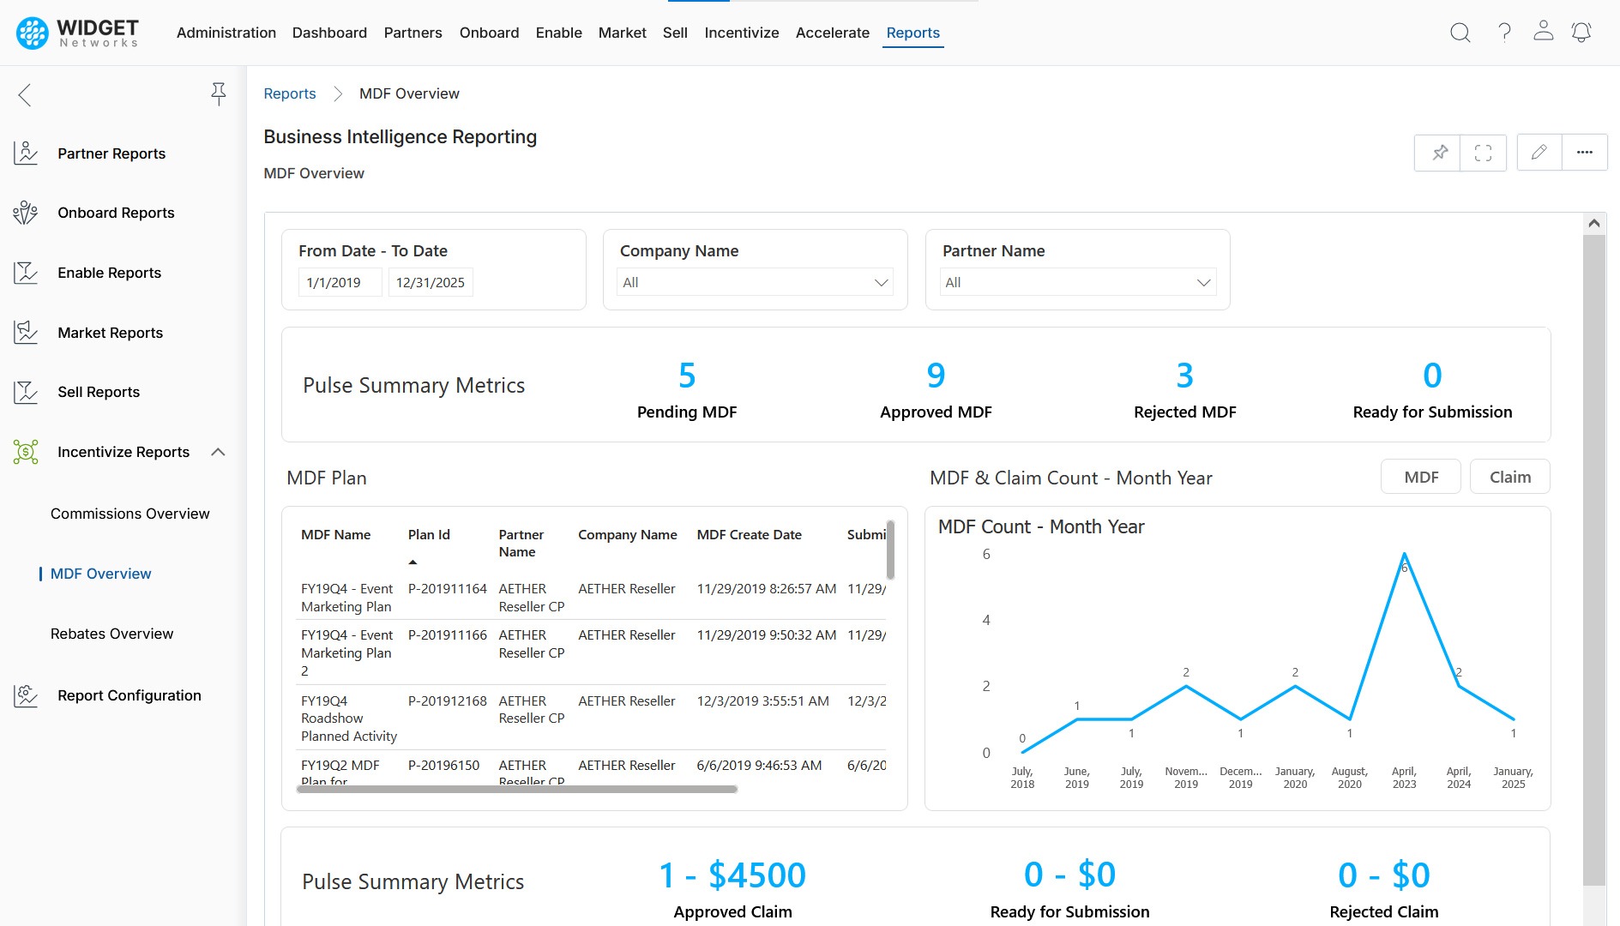
Task: Open the help question mark icon
Action: (x=1504, y=33)
